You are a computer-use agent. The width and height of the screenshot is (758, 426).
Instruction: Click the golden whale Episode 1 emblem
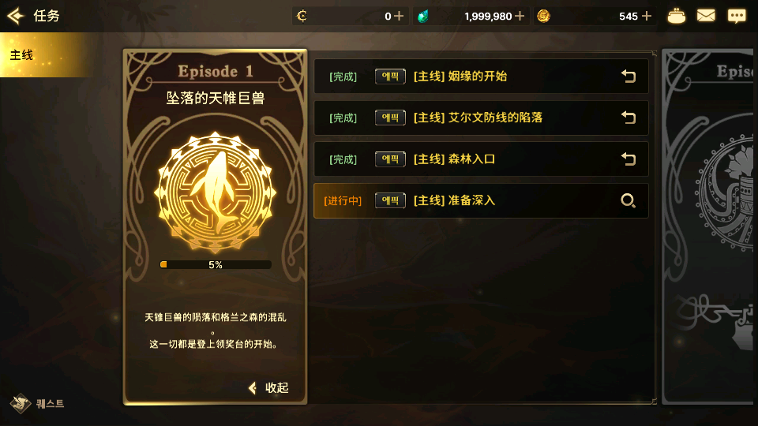click(x=215, y=192)
